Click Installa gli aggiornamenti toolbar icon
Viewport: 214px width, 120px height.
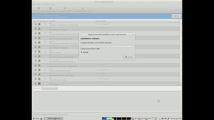[83, 8]
